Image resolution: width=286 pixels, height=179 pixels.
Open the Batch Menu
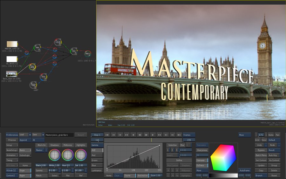(x=261, y=155)
